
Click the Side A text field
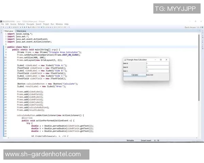coord(157,64)
